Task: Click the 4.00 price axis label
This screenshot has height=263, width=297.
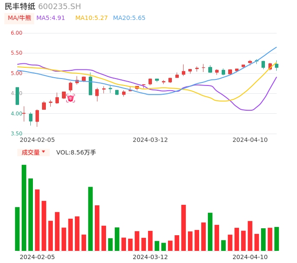Action: click(x=16, y=114)
